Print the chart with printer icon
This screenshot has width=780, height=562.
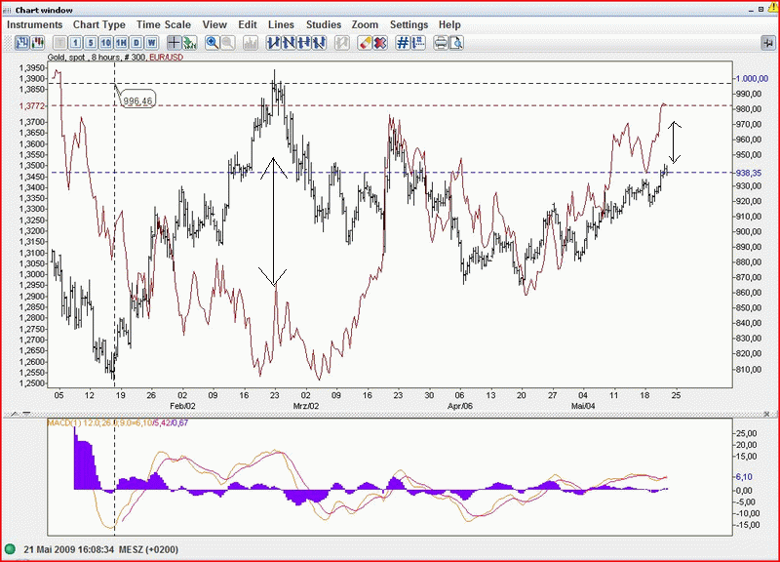coord(441,43)
